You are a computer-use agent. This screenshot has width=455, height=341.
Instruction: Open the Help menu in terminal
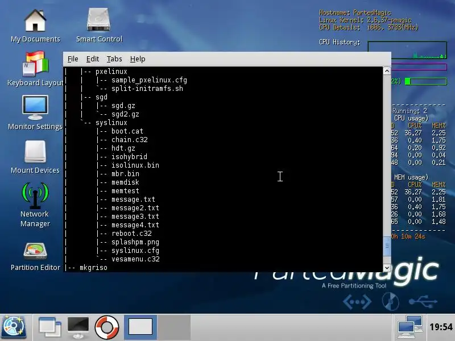point(138,59)
